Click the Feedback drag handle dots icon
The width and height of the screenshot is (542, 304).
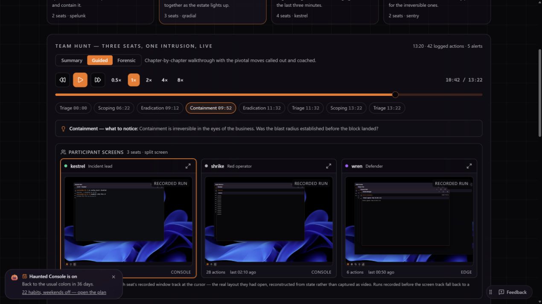coord(491,292)
